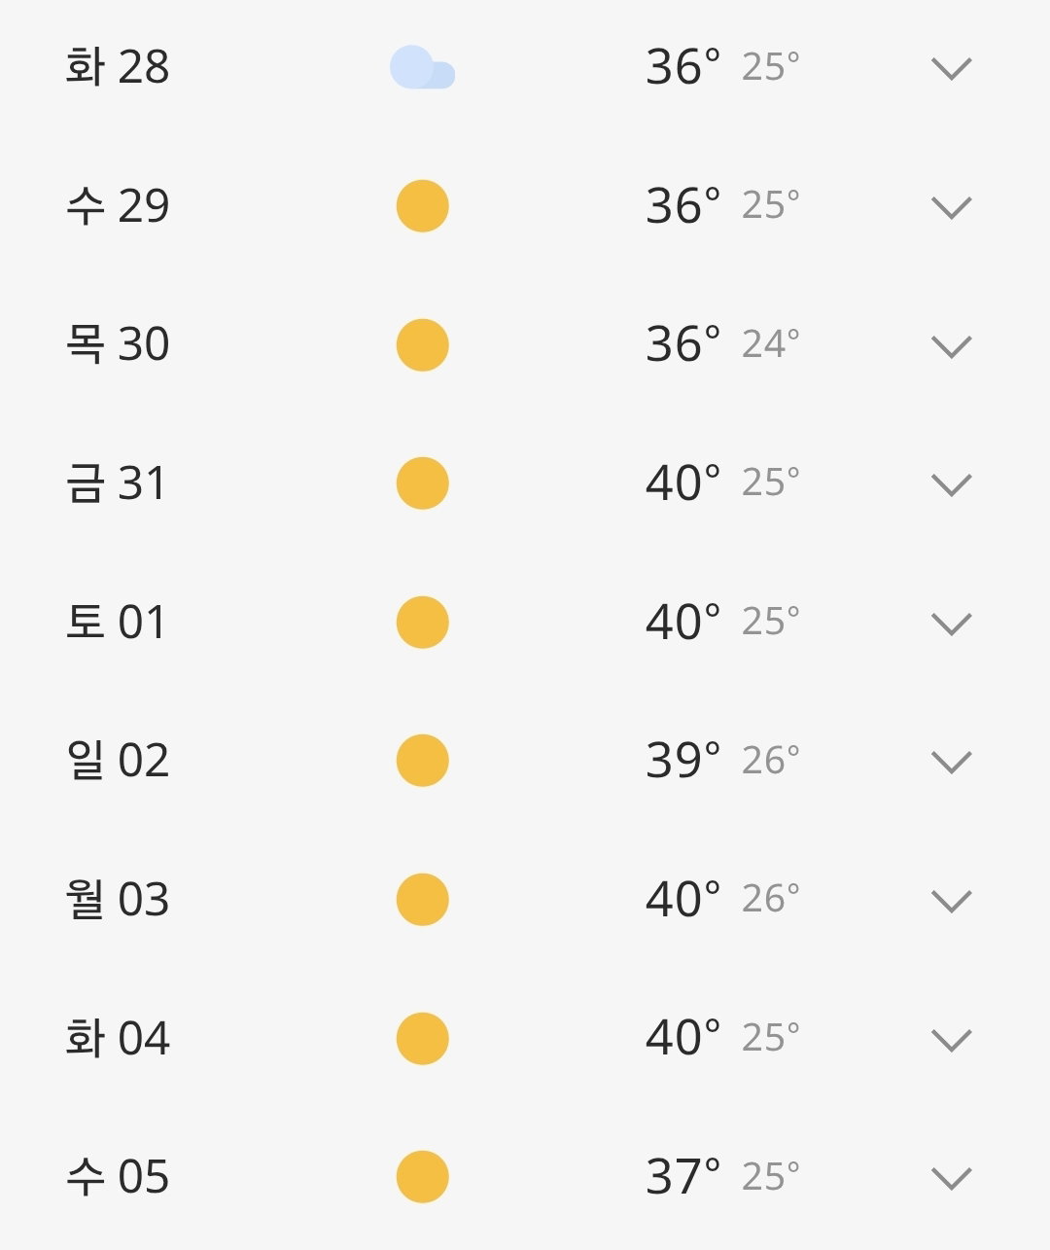This screenshot has width=1050, height=1250.
Task: Select the 월 03 date label
Action: pyautogui.click(x=118, y=899)
